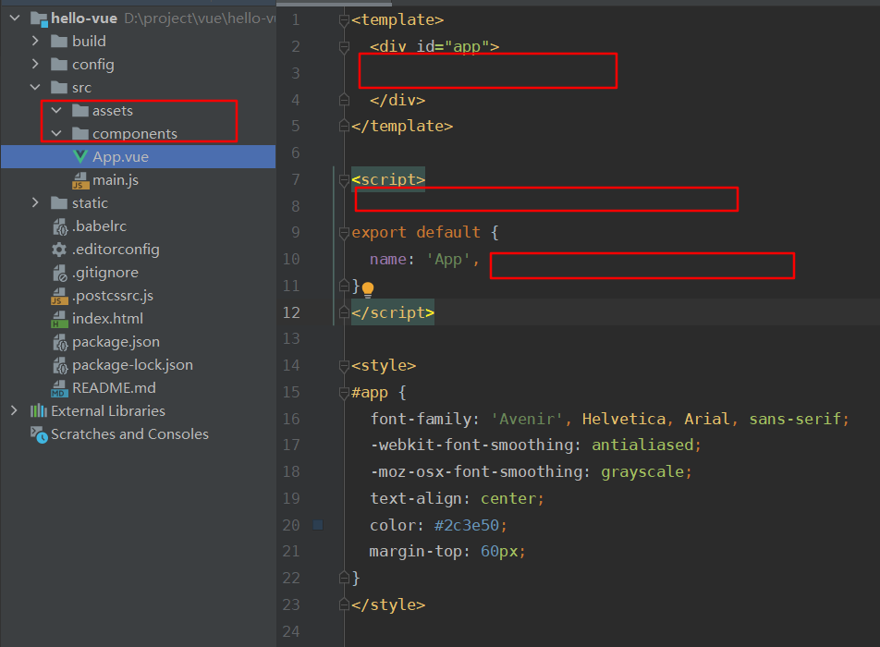Screen dimensions: 880x647
Task: Click the JS icon of .postcssrc.js
Action: pyautogui.click(x=59, y=296)
